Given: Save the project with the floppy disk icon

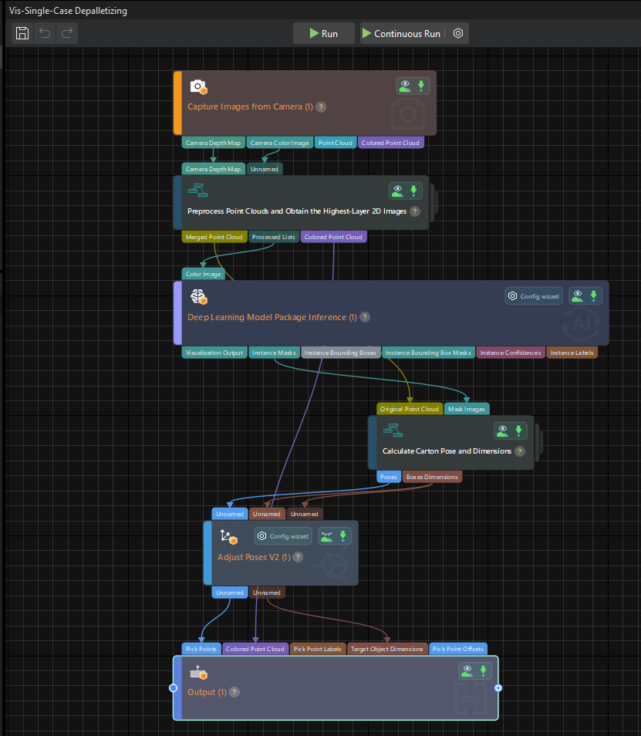Looking at the screenshot, I should (x=22, y=33).
